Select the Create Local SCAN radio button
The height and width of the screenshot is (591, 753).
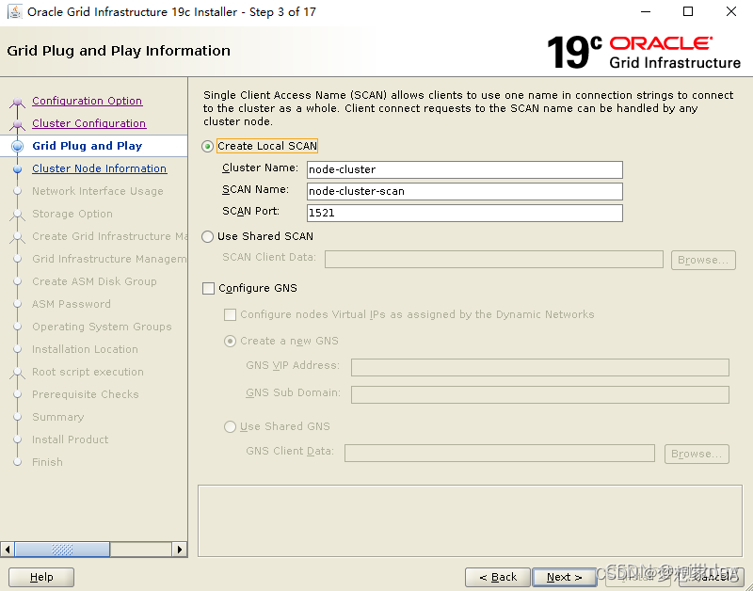[x=207, y=147]
